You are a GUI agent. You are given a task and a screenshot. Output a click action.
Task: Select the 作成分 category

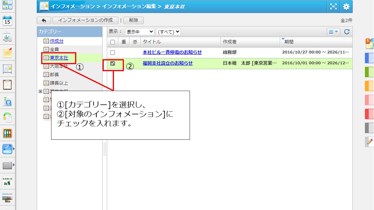point(57,41)
